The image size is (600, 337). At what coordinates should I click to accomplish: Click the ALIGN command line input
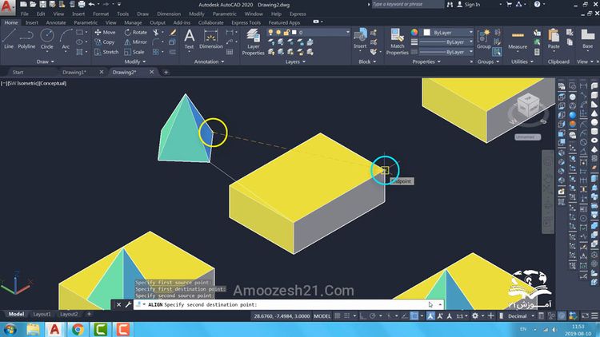[x=280, y=304]
